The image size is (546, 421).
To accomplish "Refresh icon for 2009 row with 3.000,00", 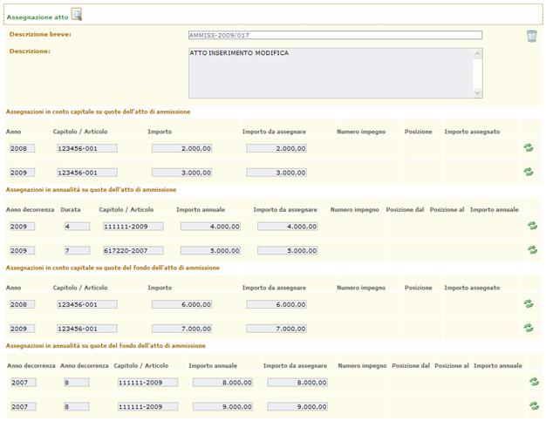I will pos(529,172).
